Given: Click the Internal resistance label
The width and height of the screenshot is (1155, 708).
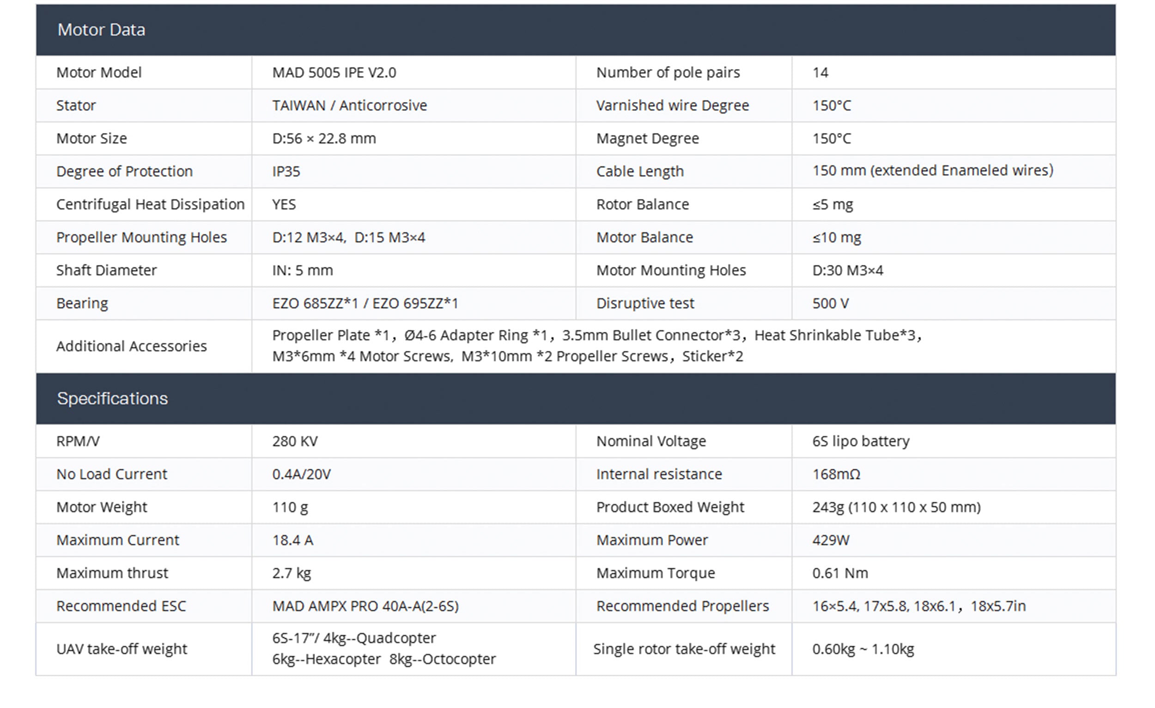Looking at the screenshot, I should point(659,474).
